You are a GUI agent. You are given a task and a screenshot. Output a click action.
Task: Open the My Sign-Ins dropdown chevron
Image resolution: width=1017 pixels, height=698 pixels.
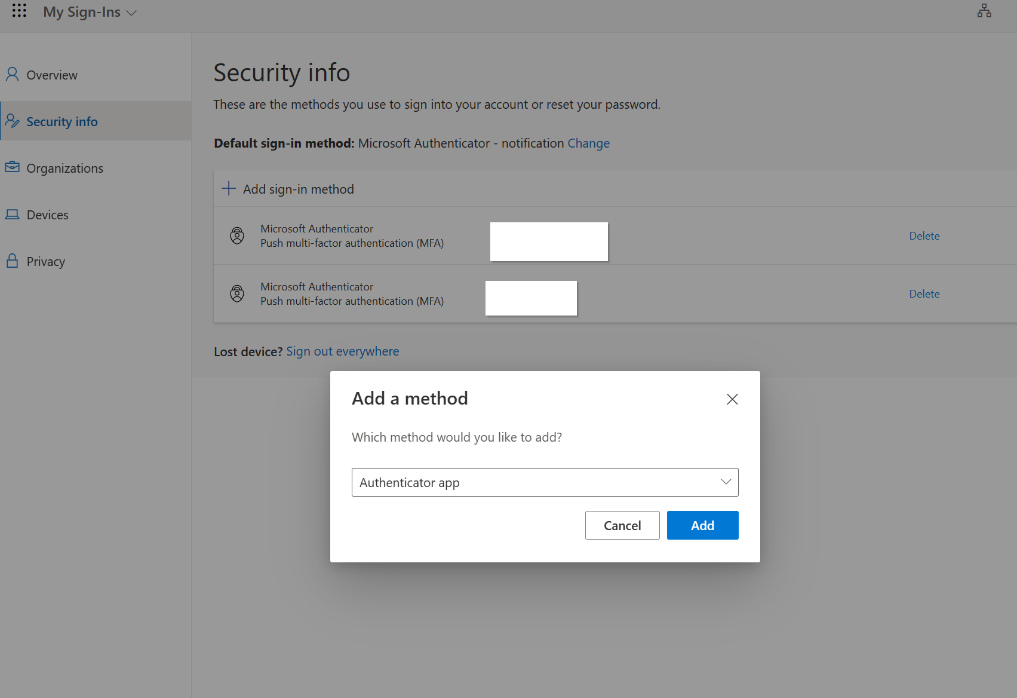pos(131,13)
